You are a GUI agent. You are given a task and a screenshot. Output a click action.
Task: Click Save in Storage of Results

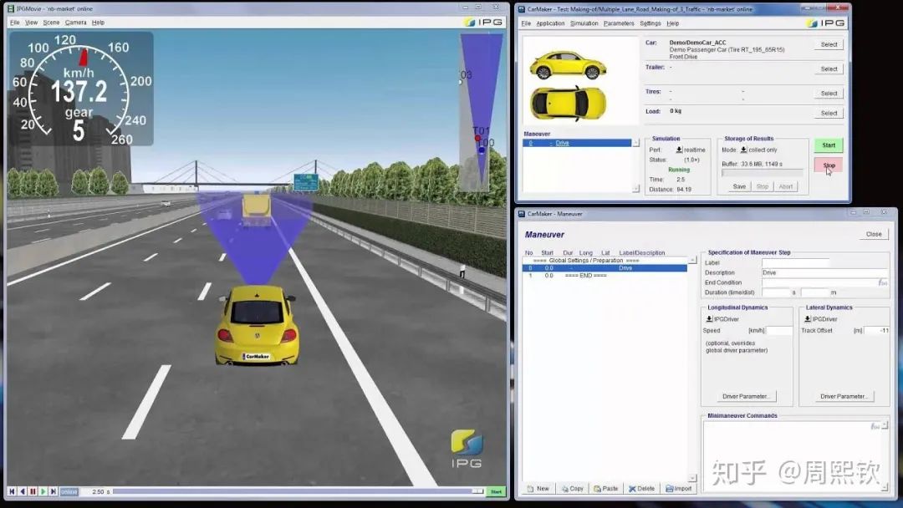739,186
